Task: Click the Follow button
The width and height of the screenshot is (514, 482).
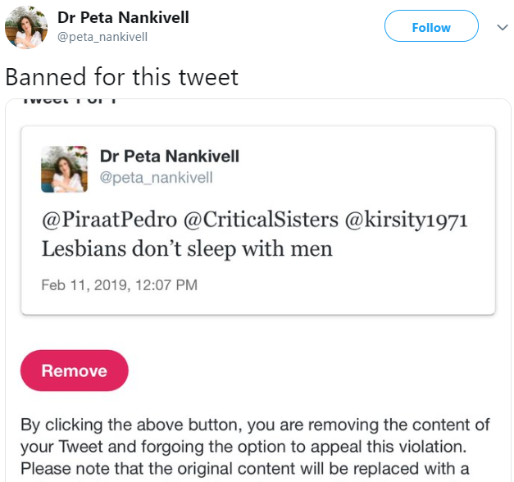Action: (x=431, y=27)
